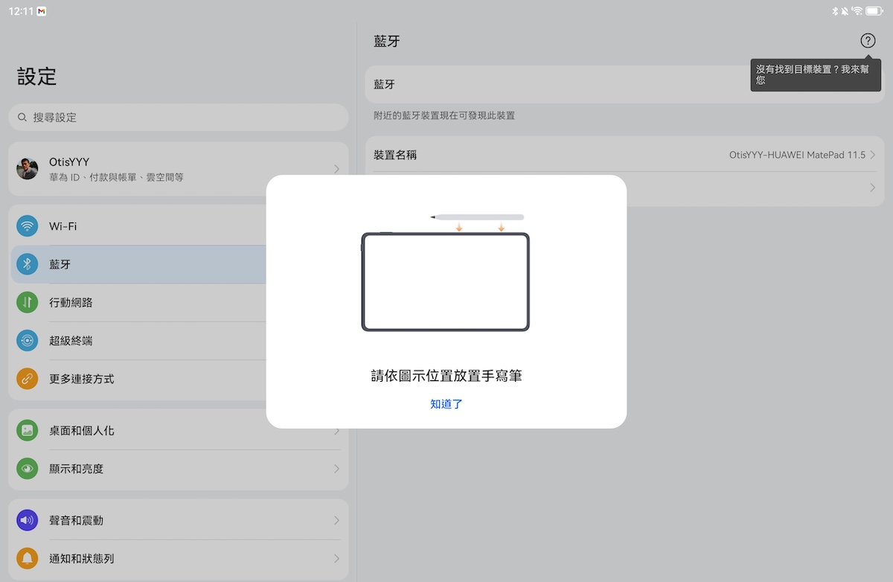Tap the 沒有找到目標裝置 help tooltip

point(816,74)
